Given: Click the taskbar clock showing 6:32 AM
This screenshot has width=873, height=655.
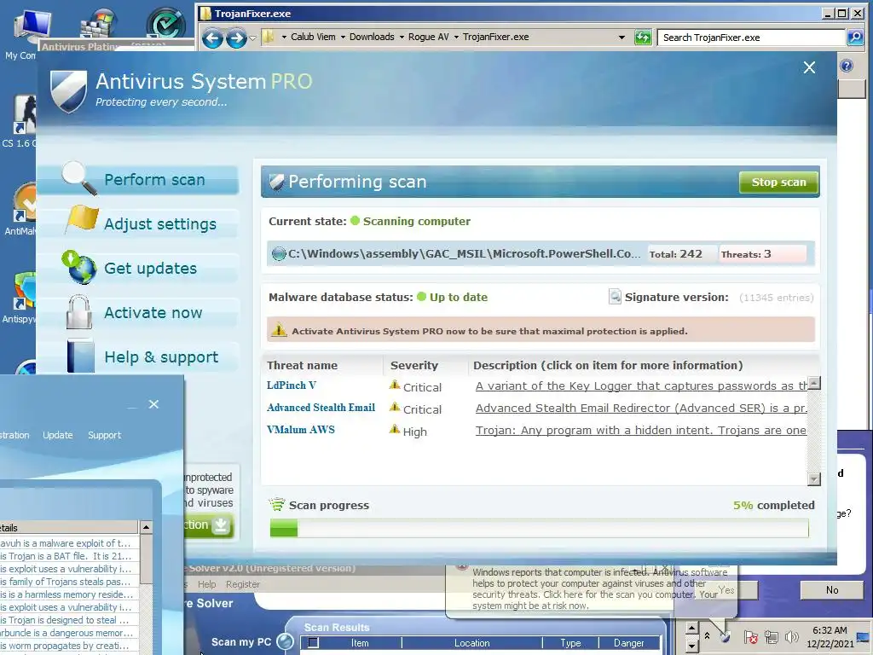Looking at the screenshot, I should click(830, 636).
